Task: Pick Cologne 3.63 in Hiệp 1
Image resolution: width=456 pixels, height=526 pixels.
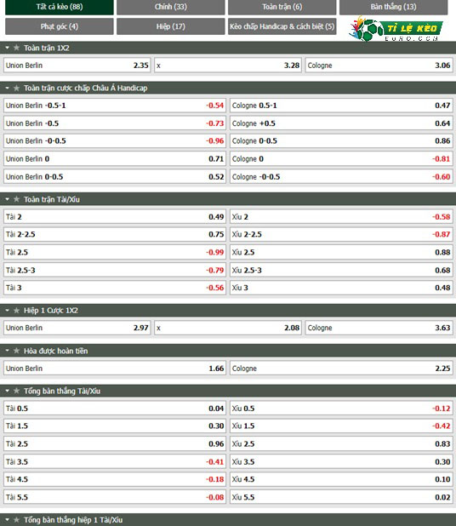Action: click(379, 328)
